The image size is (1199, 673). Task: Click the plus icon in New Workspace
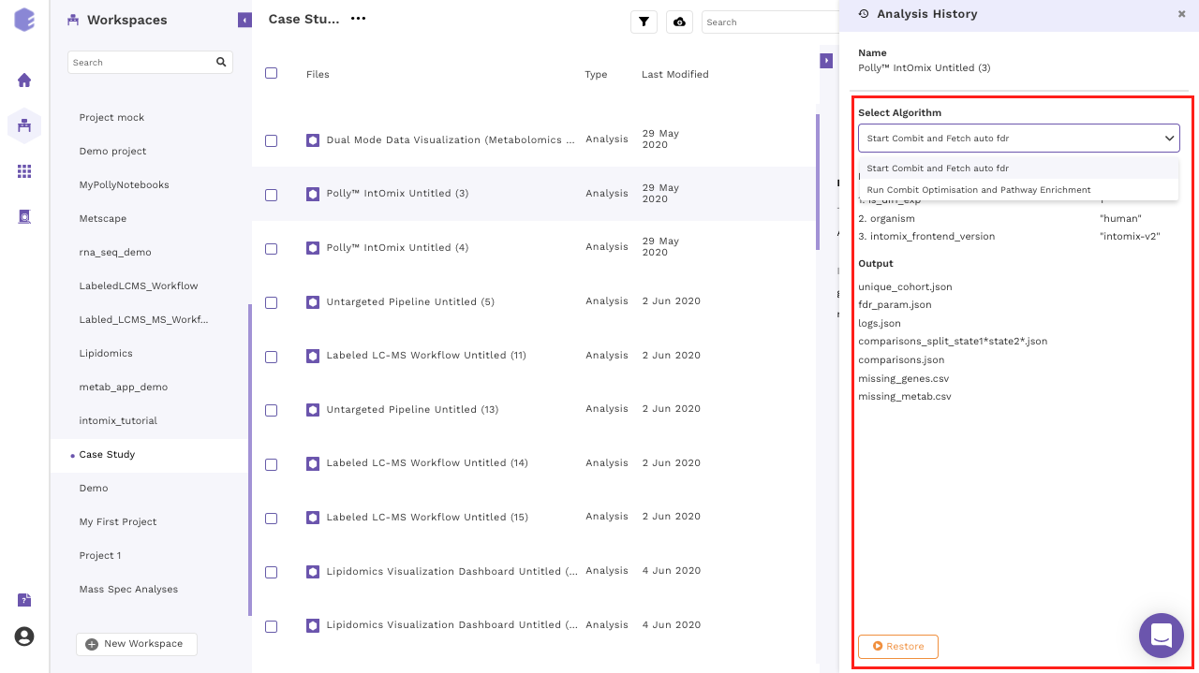tap(91, 644)
